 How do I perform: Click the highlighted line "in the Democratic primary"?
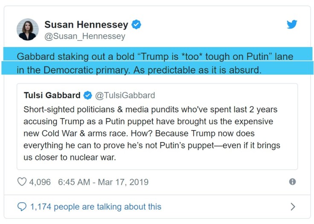pyautogui.click(x=139, y=70)
